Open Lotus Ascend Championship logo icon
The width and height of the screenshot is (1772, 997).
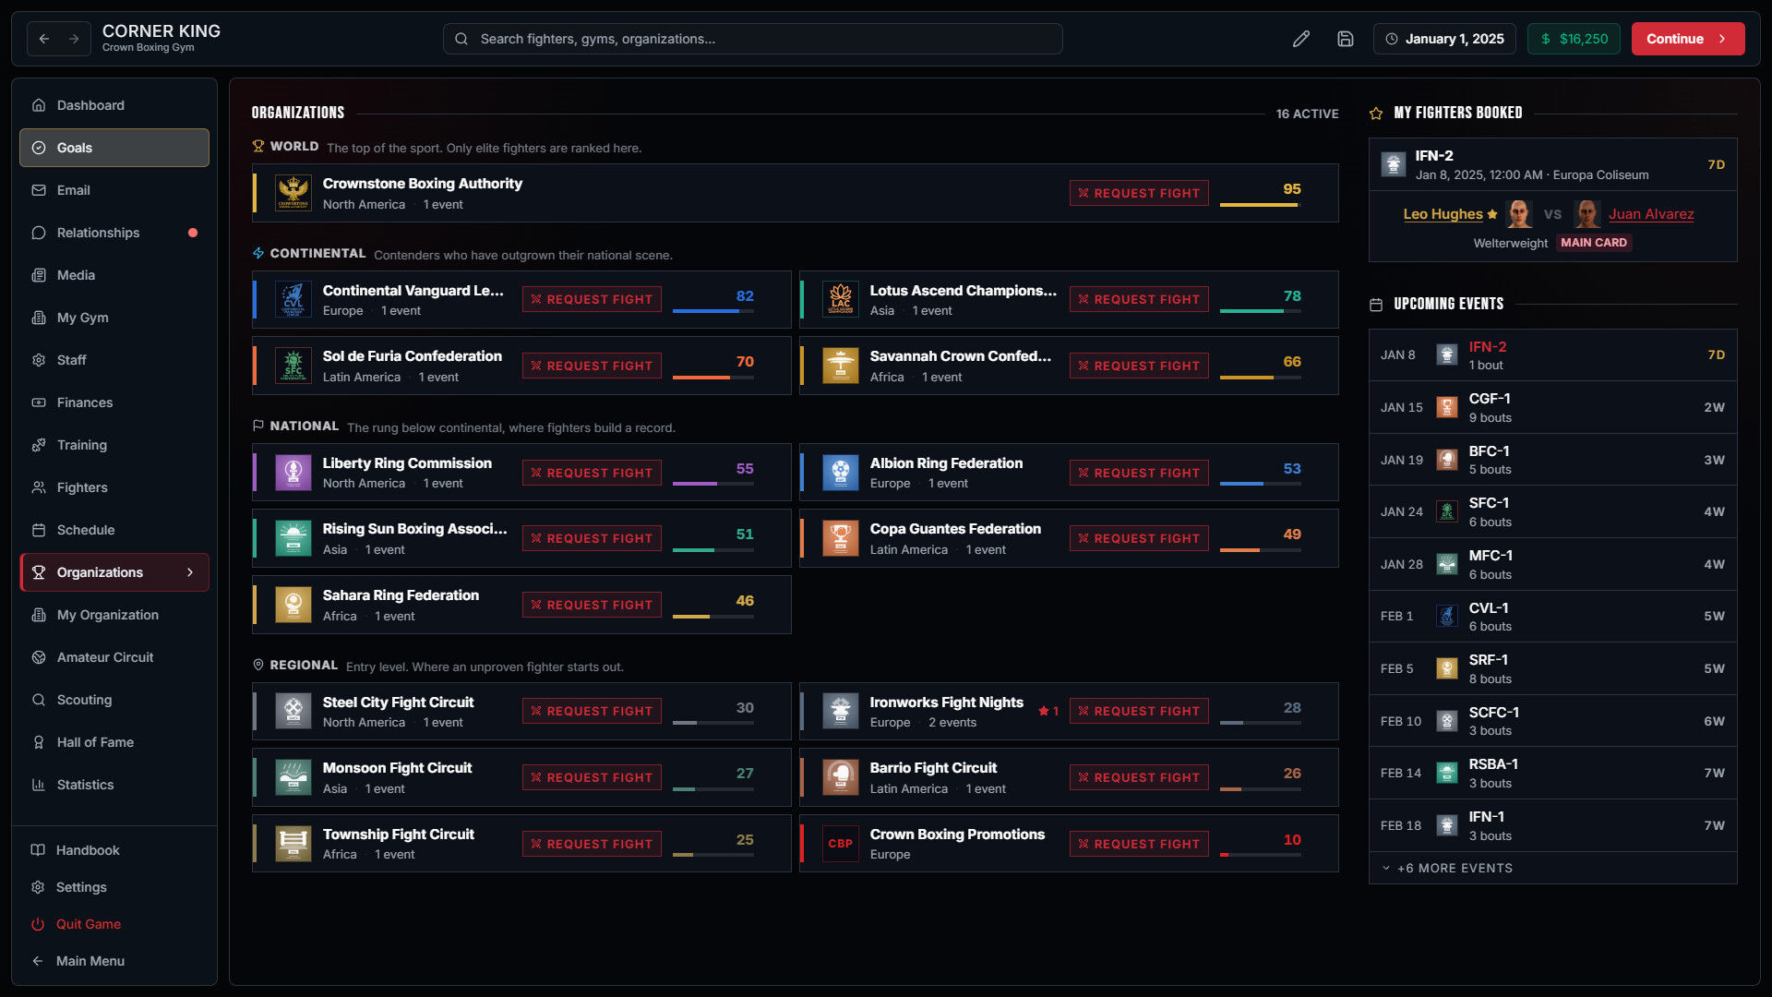(841, 300)
